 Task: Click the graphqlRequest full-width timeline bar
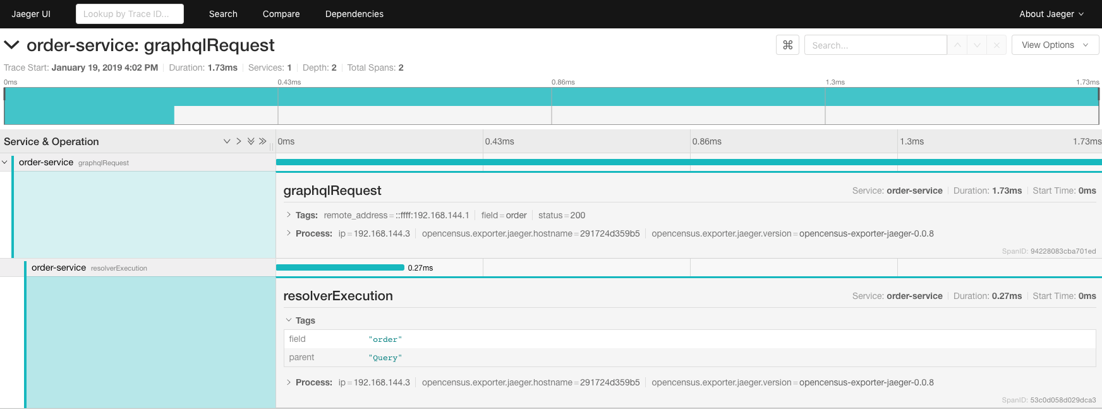click(689, 162)
